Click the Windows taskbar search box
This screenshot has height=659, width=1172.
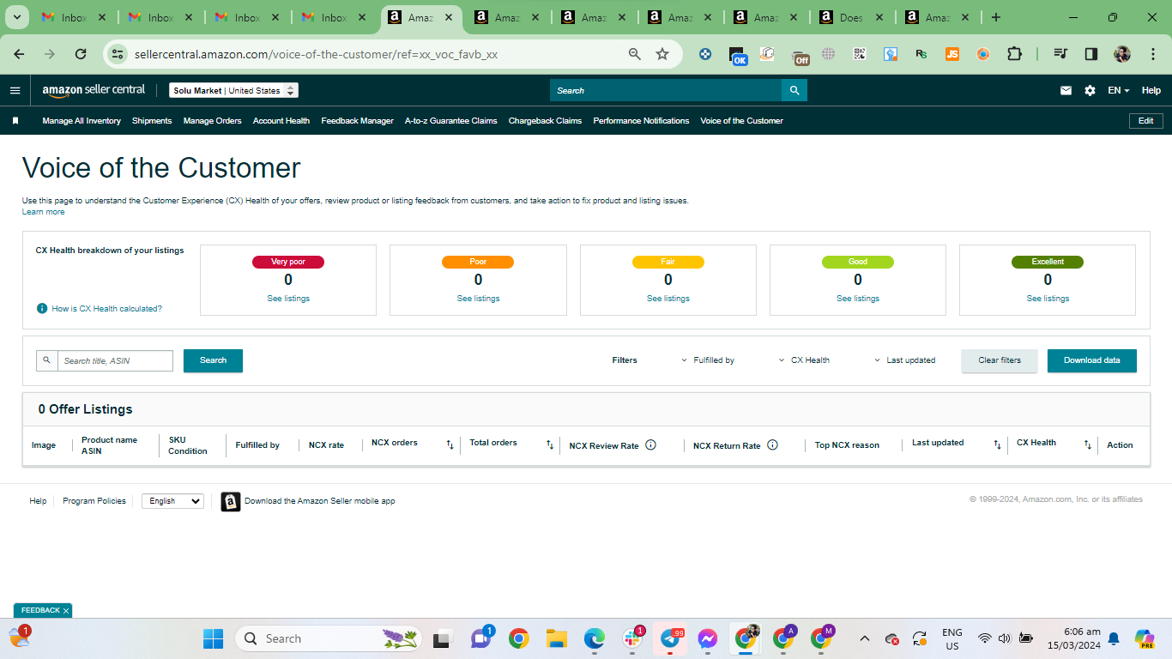329,638
